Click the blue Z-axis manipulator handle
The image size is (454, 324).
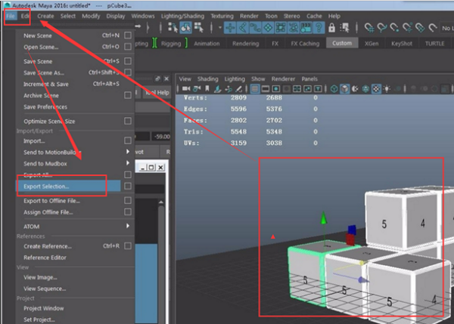tap(350, 230)
